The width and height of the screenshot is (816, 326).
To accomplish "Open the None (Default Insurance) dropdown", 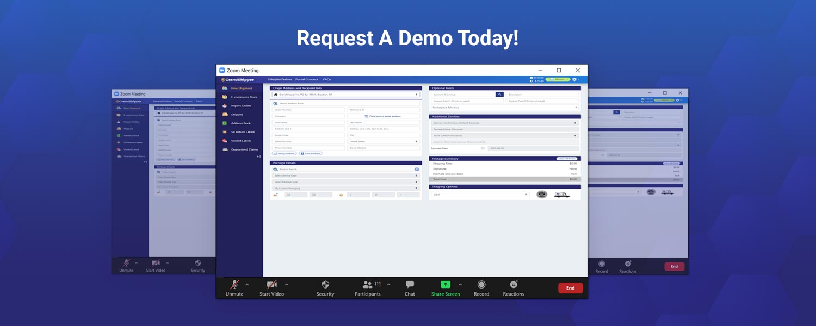I will coord(504,135).
